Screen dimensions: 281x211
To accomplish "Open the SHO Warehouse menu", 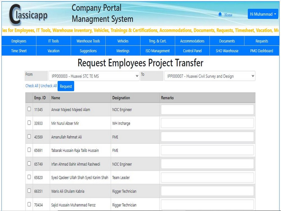I will pos(227,51).
